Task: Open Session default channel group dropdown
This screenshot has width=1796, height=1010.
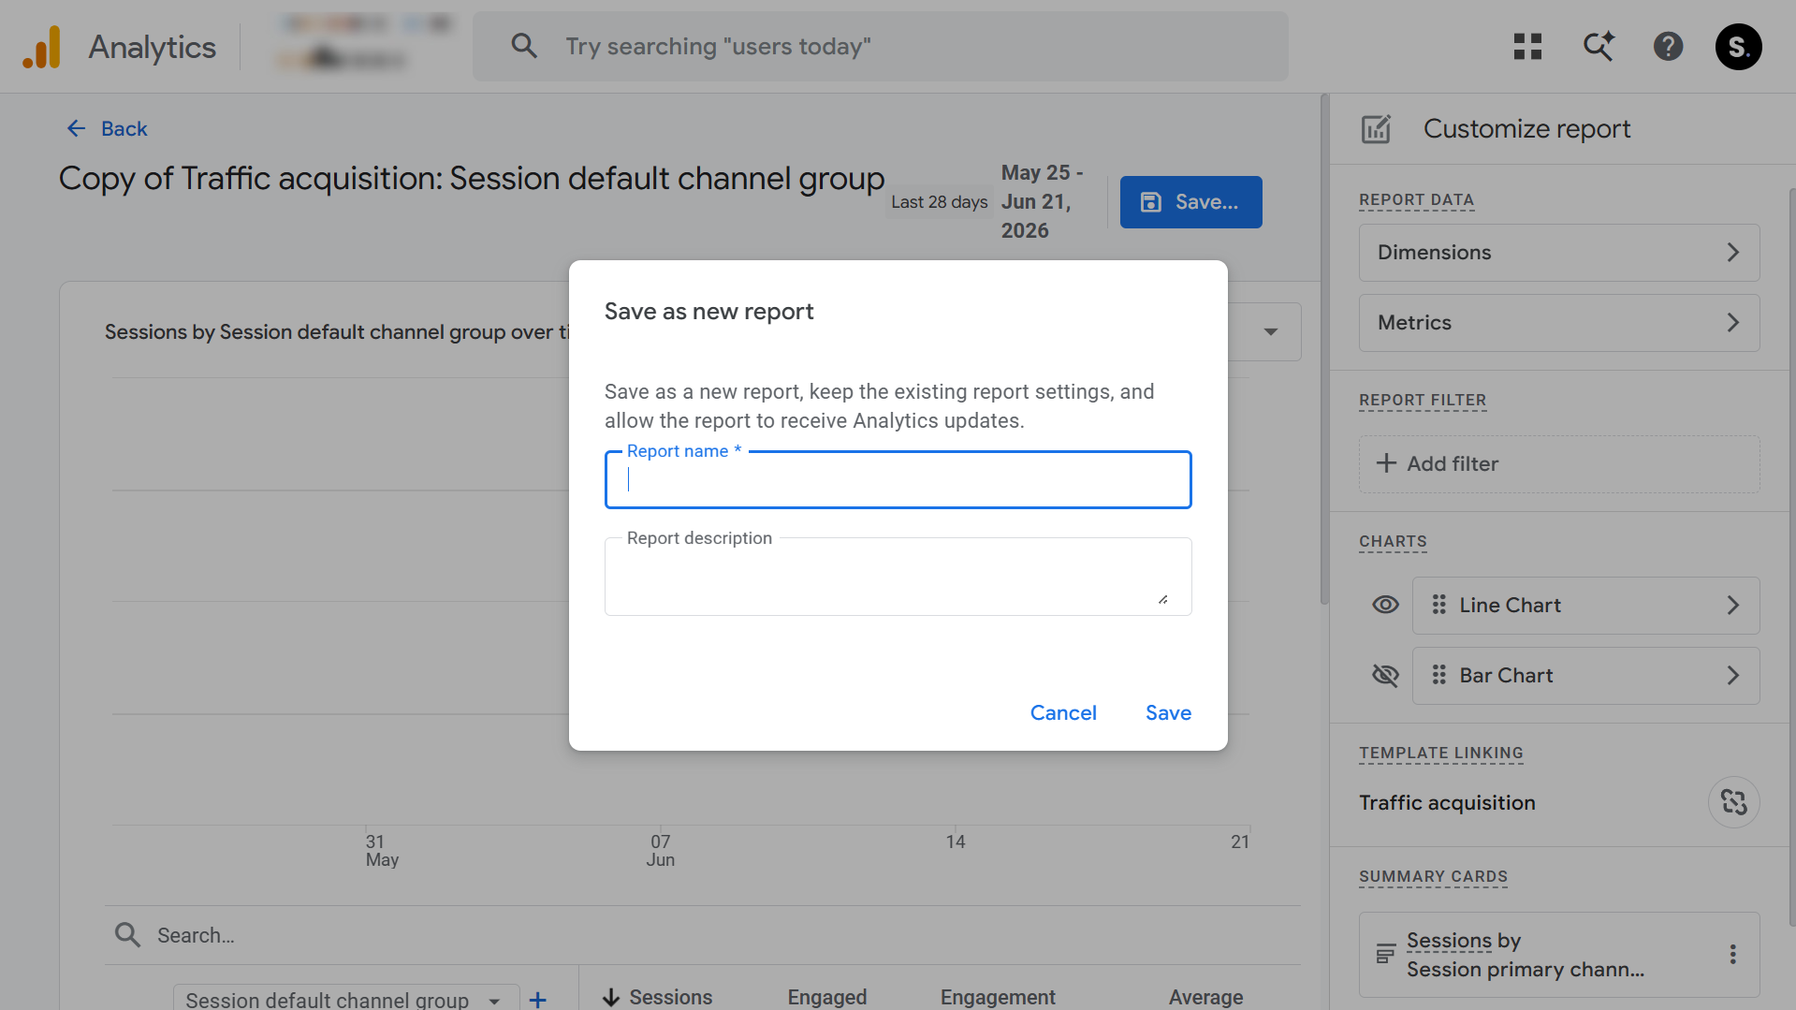Action: (345, 998)
